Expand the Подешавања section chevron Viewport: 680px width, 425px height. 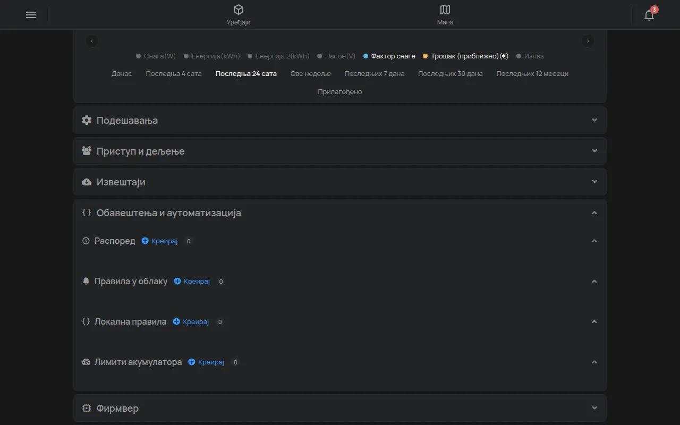[x=594, y=120]
